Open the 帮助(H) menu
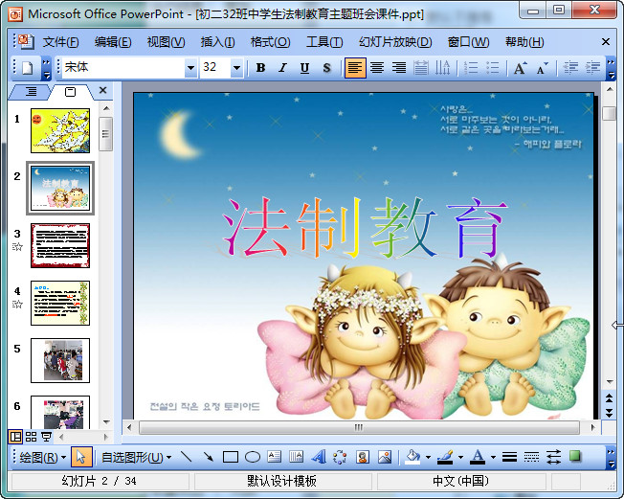624x499 pixels. pyautogui.click(x=524, y=42)
